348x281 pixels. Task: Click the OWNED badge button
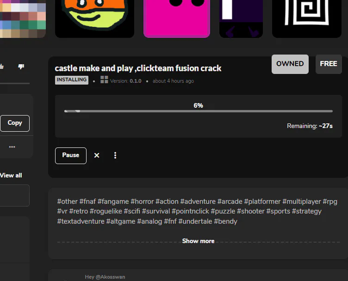[x=290, y=64]
